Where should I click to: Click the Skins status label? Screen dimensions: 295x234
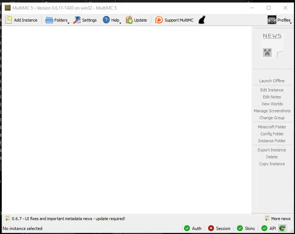[x=250, y=229]
